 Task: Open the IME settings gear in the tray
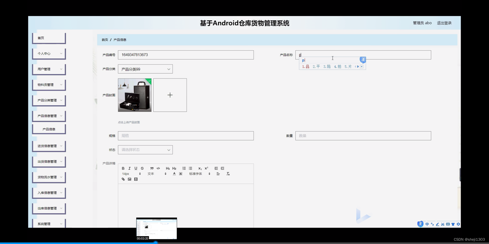(458, 224)
